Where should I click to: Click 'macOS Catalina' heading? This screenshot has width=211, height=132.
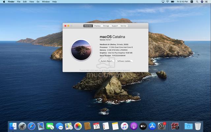point(112,37)
